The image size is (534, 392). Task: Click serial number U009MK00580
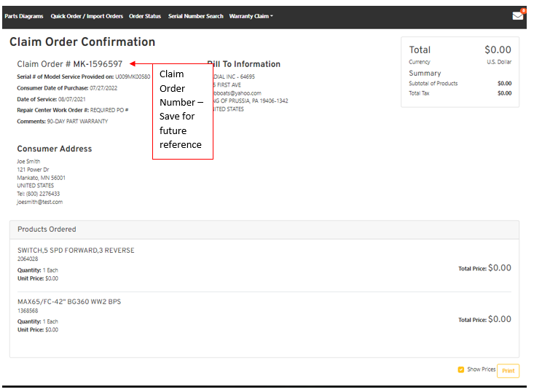pyautogui.click(x=133, y=77)
